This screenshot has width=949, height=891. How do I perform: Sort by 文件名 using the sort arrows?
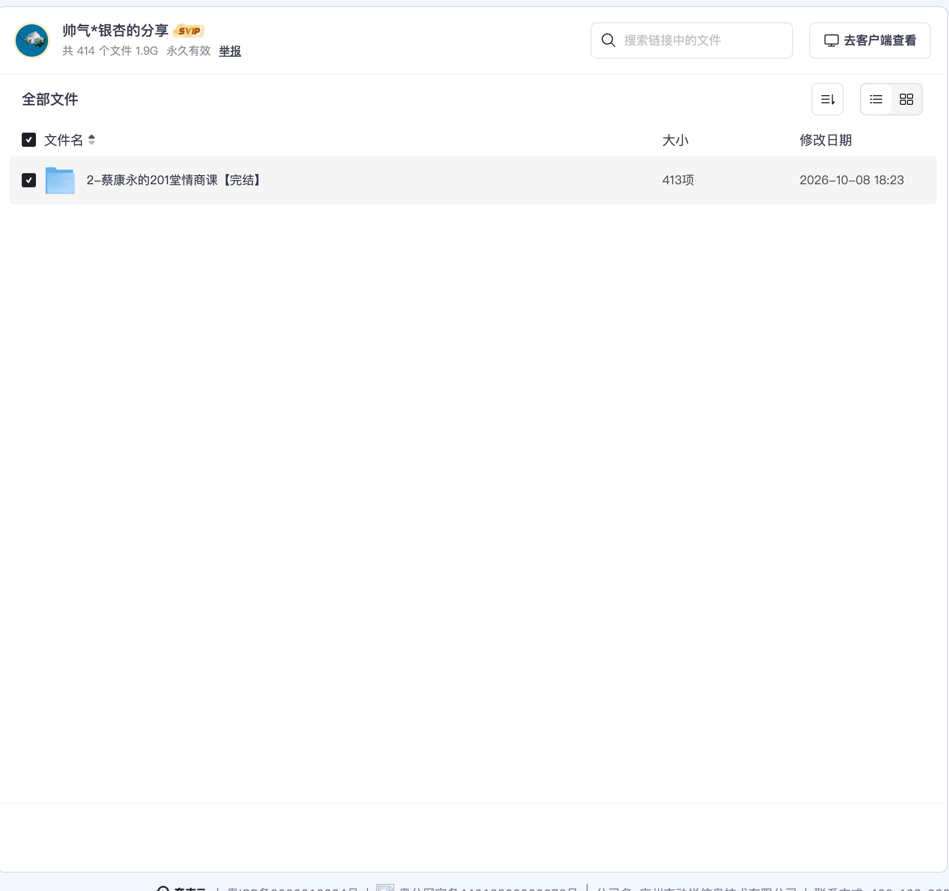92,140
